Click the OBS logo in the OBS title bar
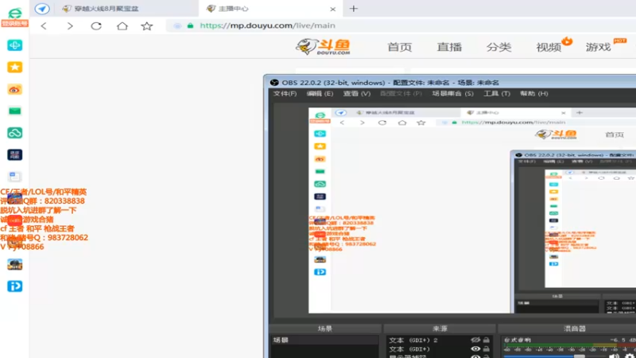Image resolution: width=636 pixels, height=358 pixels. point(274,83)
